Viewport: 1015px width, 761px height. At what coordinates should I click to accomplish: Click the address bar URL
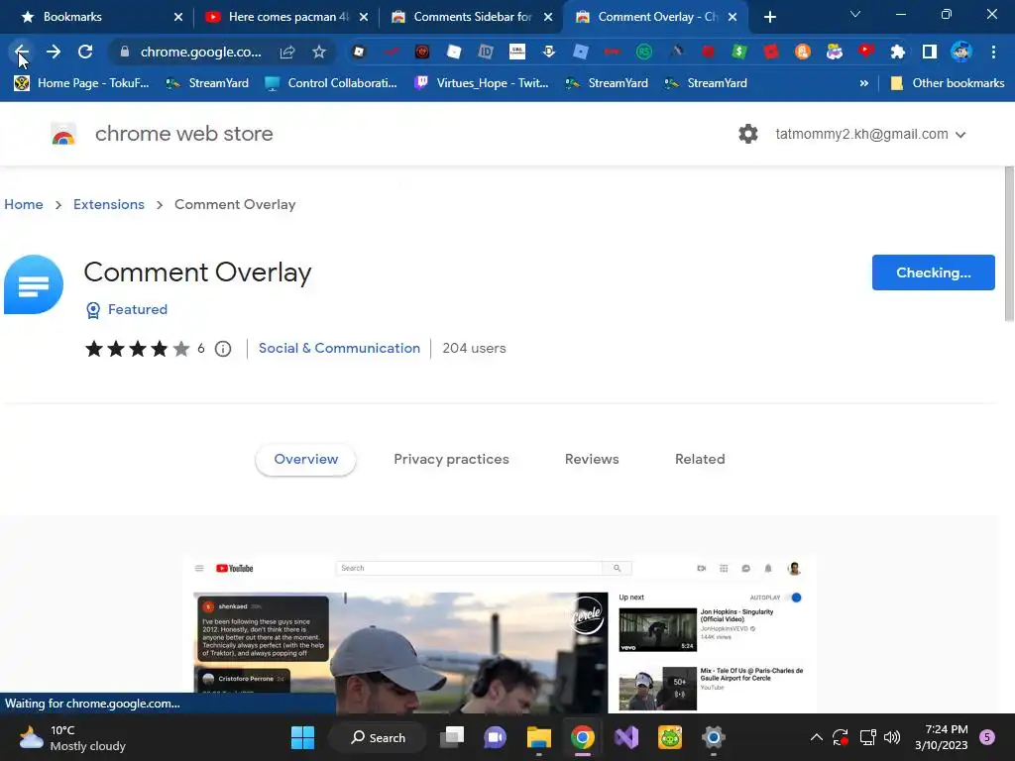(x=200, y=52)
